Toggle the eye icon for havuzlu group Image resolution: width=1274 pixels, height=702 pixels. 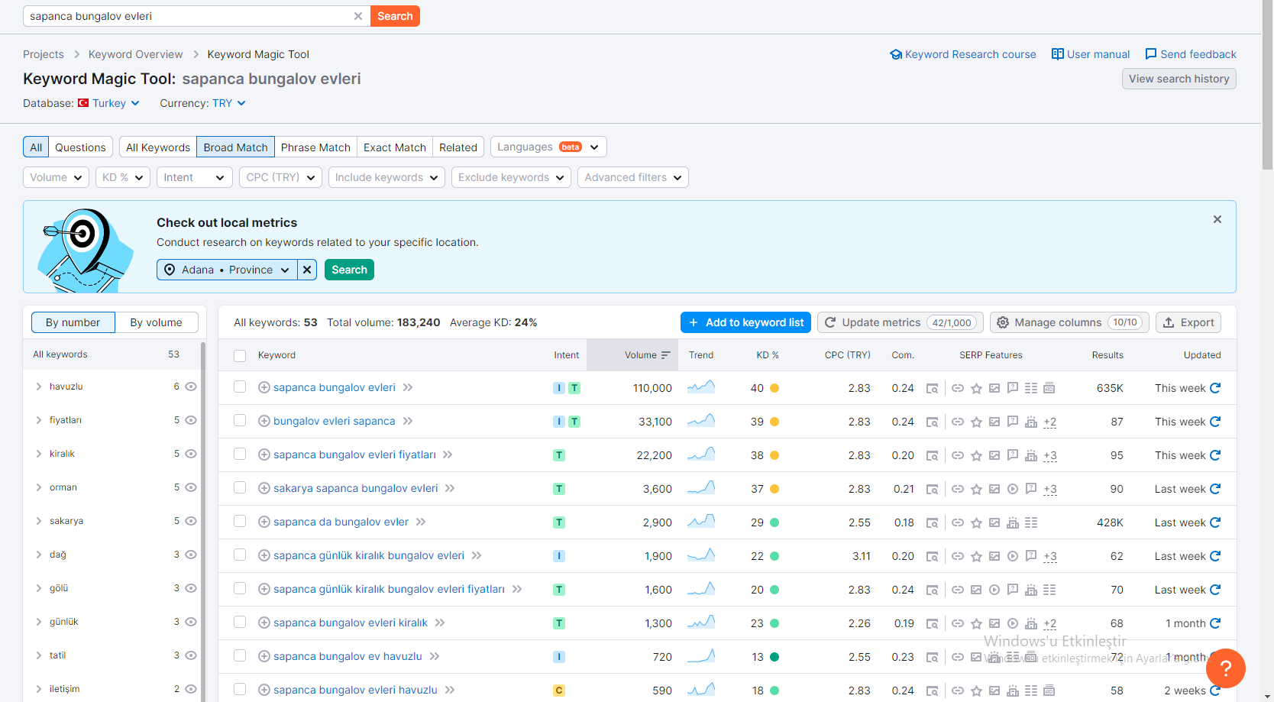pos(191,387)
